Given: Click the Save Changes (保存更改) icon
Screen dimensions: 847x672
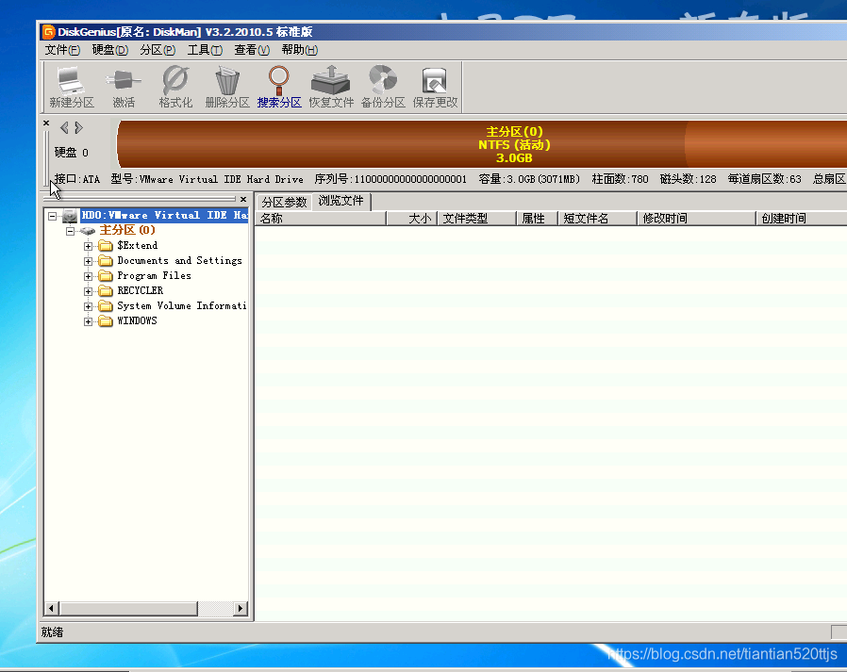Looking at the screenshot, I should click(x=435, y=88).
